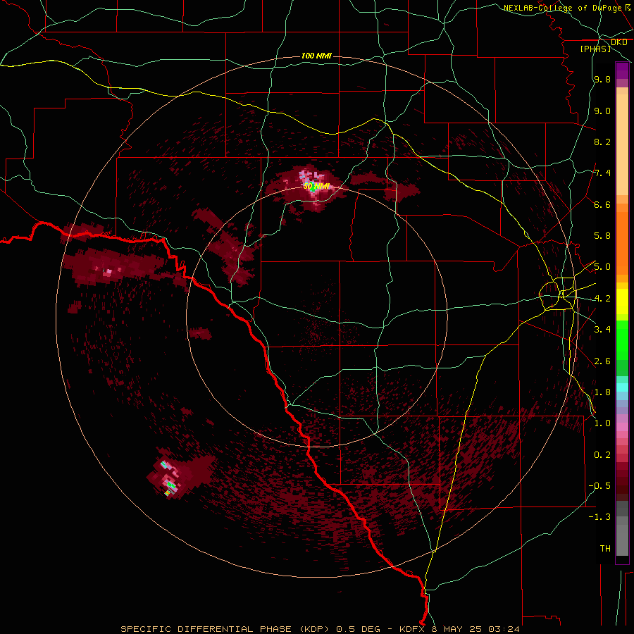This screenshot has width=634, height=634.
Task: Select the 2.6 scale value
Action: 602,361
